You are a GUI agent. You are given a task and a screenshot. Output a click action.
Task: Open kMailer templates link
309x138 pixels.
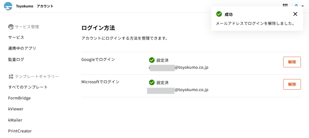15,120
